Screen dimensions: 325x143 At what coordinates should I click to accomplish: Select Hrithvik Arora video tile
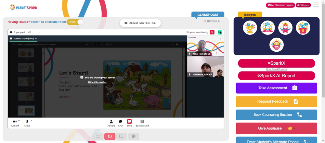(x=205, y=67)
